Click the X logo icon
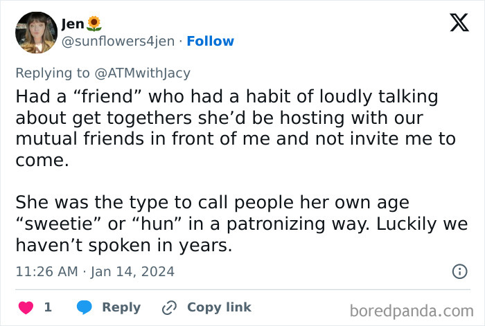Image resolution: width=485 pixels, height=326 pixels. [459, 22]
